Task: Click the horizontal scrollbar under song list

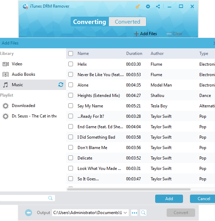Action: 129,189
